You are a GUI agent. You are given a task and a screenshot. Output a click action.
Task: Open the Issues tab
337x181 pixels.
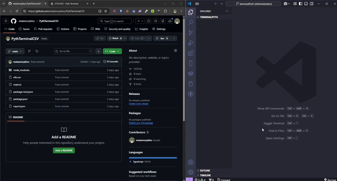pyautogui.click(x=24, y=29)
